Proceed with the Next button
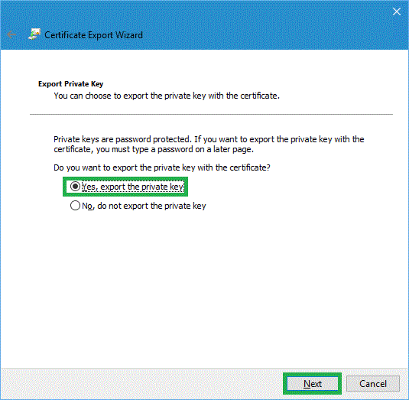409x400 pixels. point(312,384)
